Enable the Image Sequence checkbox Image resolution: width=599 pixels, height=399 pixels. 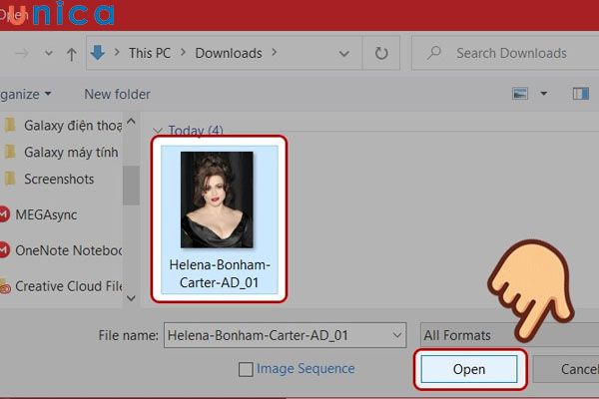[246, 369]
